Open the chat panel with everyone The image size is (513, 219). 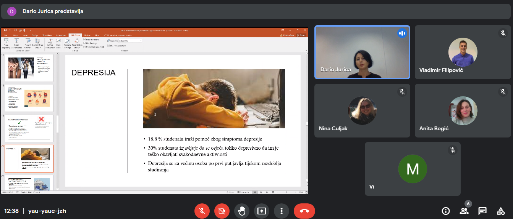pos(482,211)
